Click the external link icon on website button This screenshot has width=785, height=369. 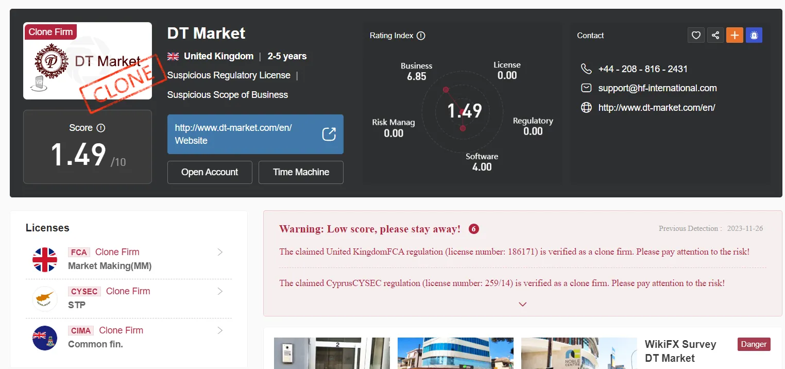point(329,134)
